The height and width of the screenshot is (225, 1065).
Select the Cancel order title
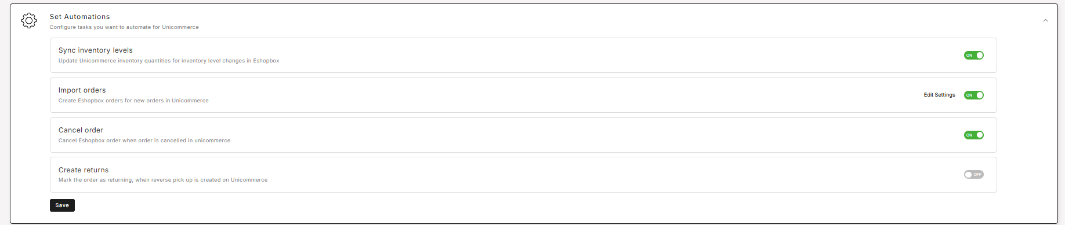81,130
